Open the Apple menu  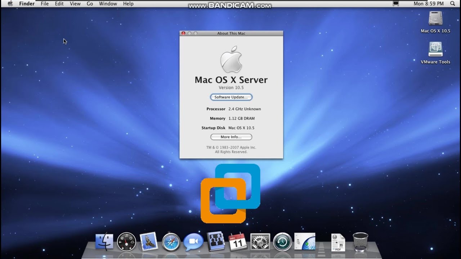(x=10, y=4)
